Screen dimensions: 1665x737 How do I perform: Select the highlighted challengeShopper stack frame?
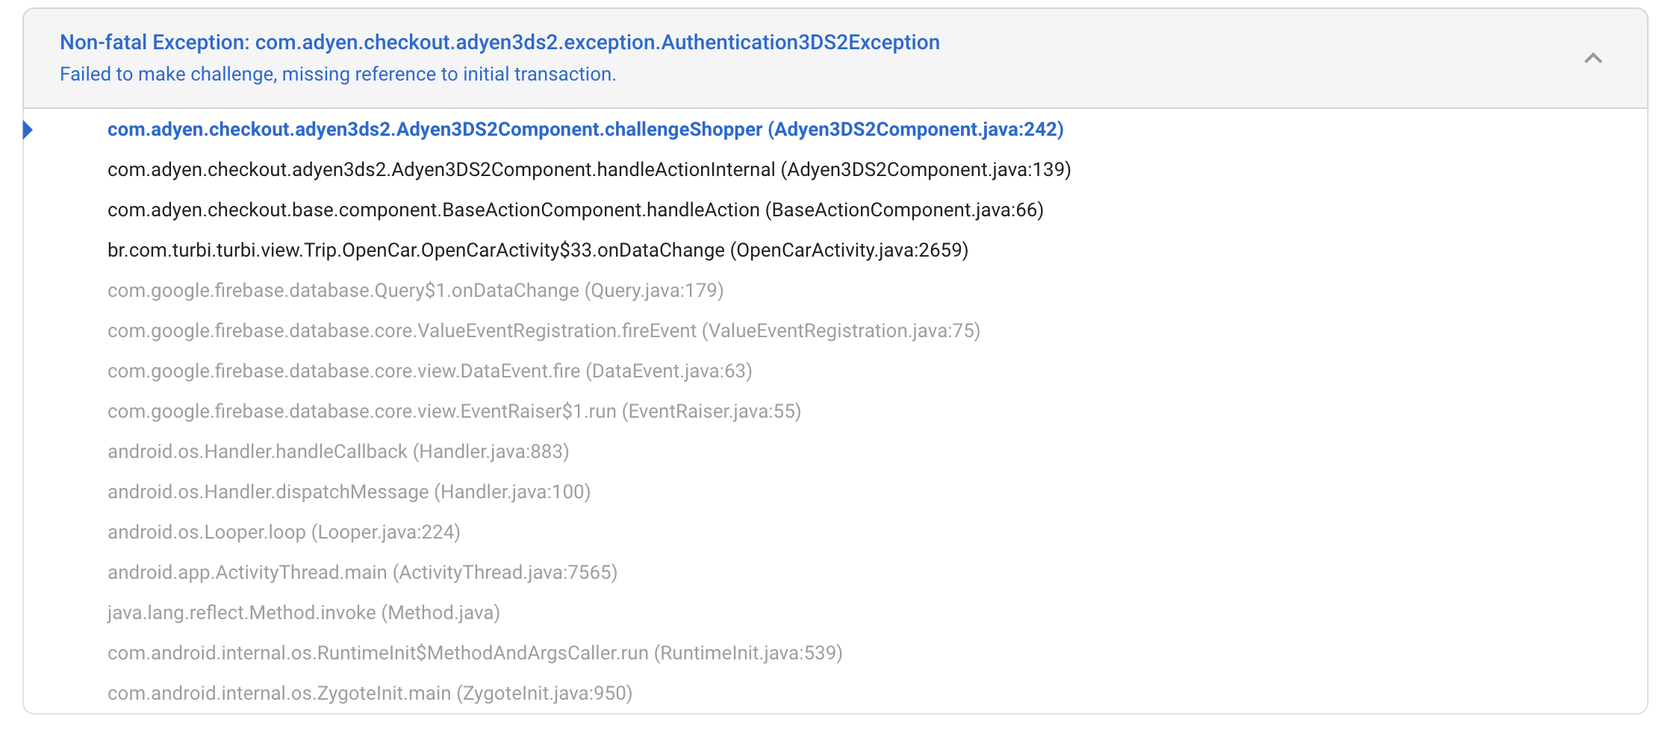(585, 130)
